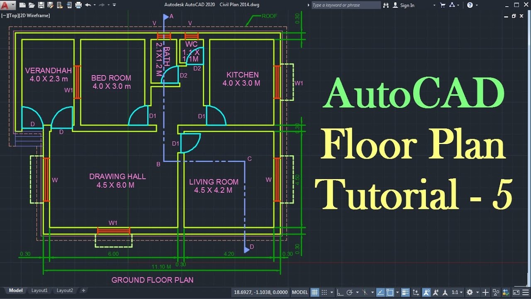531x299 pixels.
Task: Select the KITCHEN room label
Action: click(x=242, y=75)
